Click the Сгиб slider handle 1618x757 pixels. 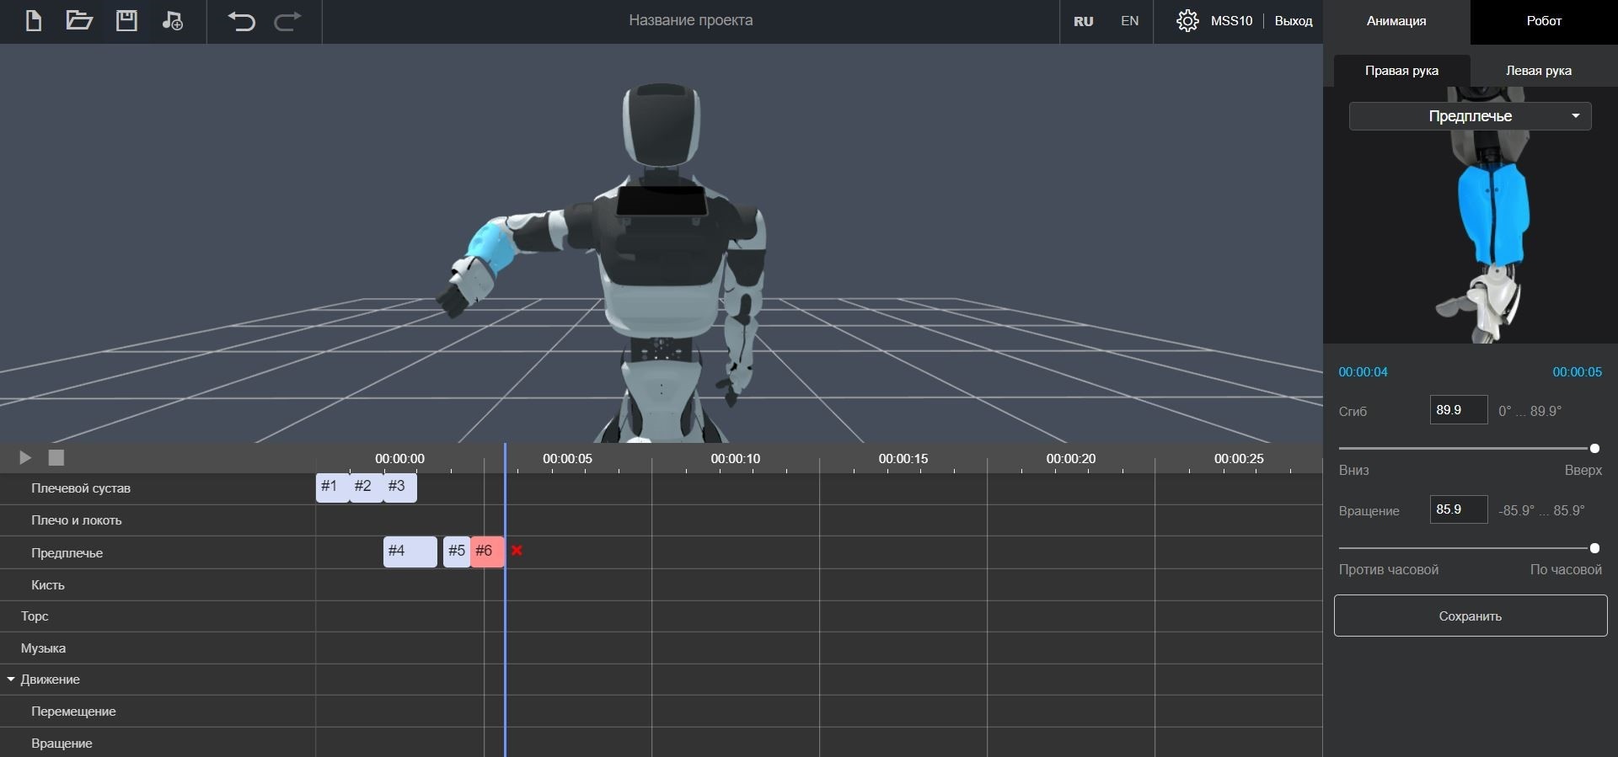click(1594, 449)
